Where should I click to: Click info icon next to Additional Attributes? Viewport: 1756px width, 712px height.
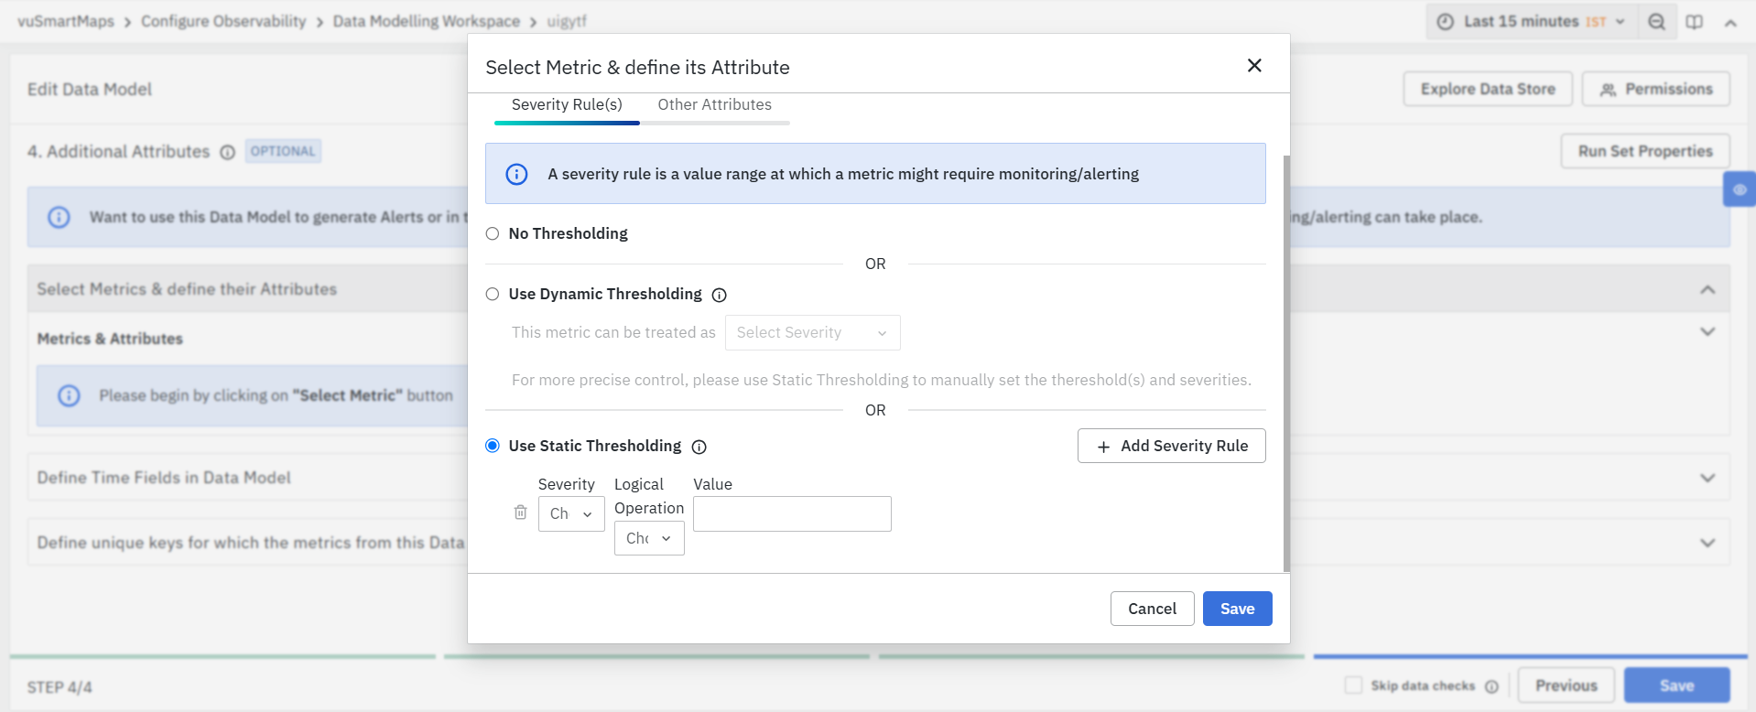pos(228,152)
